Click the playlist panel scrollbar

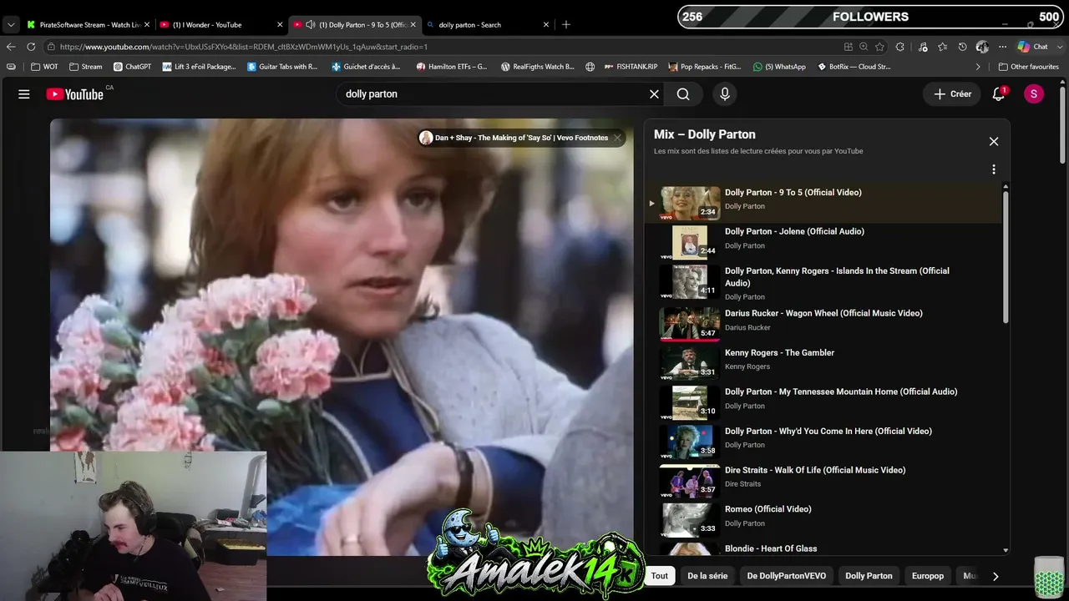(1006, 256)
